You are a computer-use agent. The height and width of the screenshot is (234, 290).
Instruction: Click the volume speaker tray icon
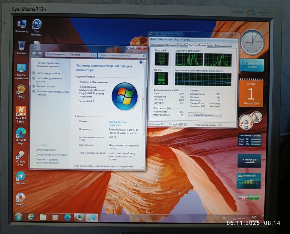pos(235,219)
